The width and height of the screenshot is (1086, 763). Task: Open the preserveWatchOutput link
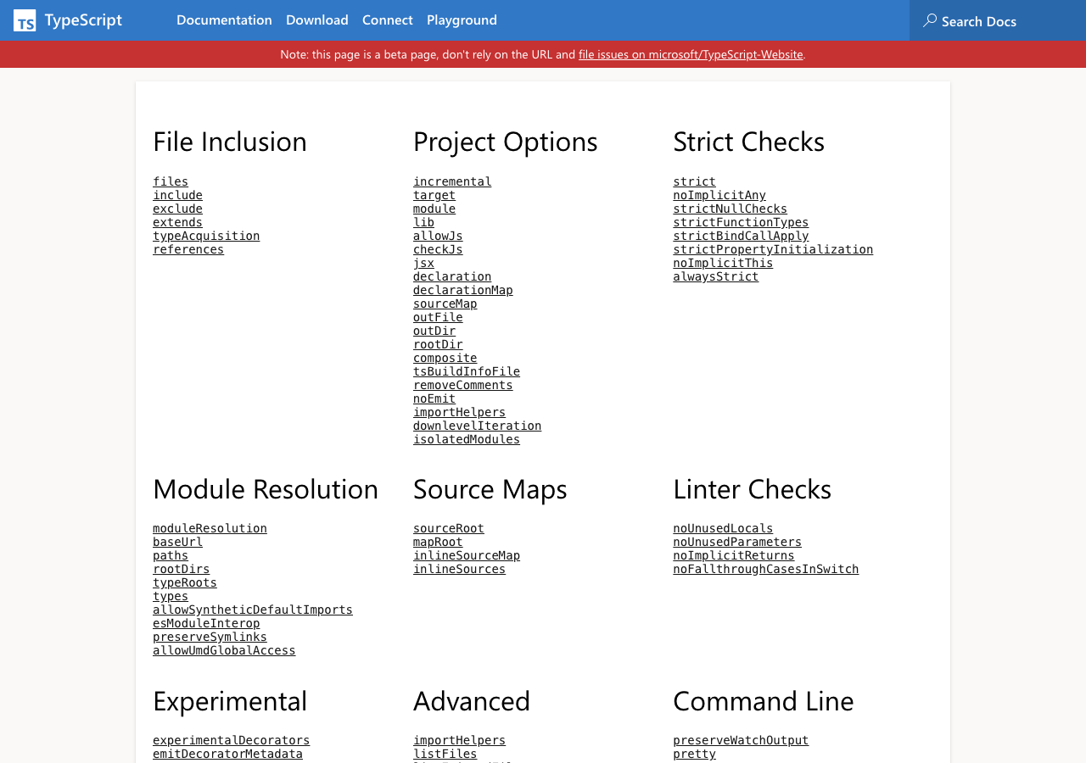[x=741, y=740]
